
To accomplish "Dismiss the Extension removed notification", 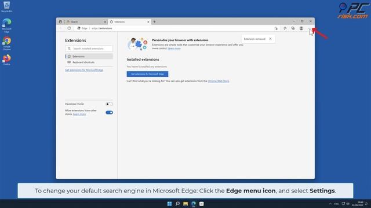I will coord(270,39).
